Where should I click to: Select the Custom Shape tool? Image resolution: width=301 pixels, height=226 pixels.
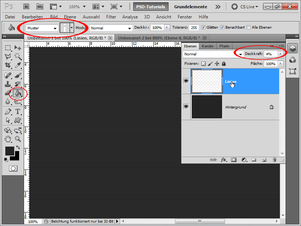(18, 120)
